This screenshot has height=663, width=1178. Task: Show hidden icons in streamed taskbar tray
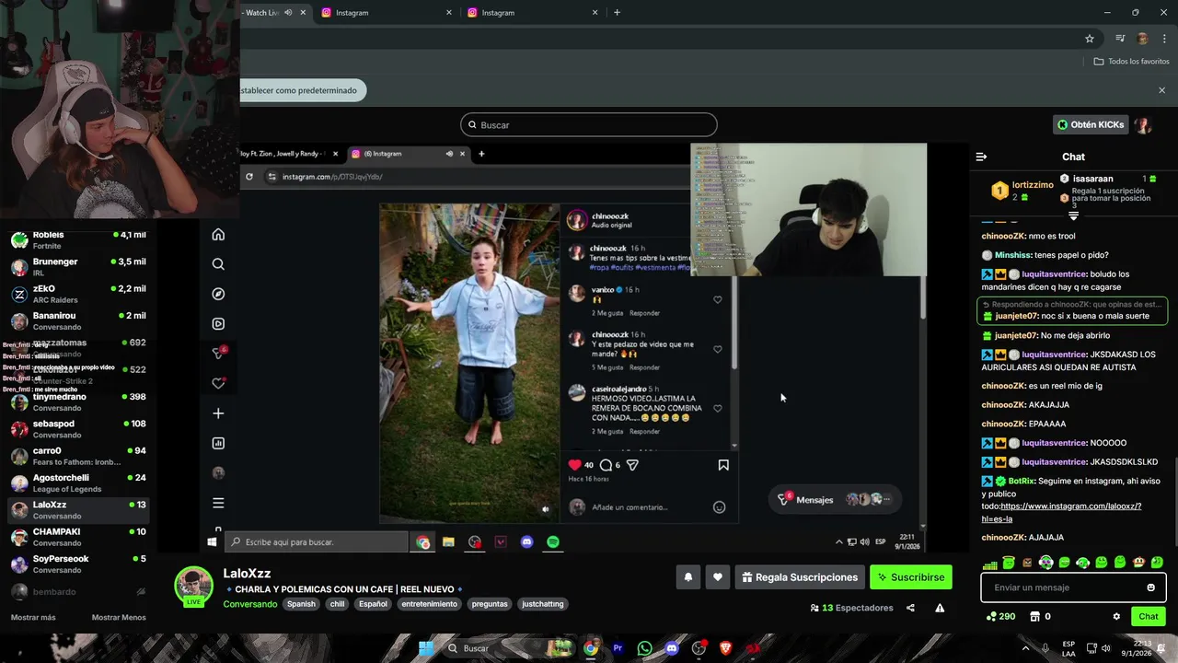tap(838, 542)
